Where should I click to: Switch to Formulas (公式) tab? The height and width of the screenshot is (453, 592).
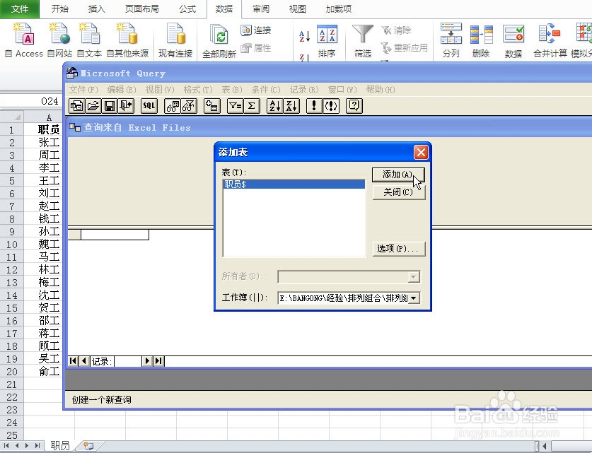[x=187, y=9]
